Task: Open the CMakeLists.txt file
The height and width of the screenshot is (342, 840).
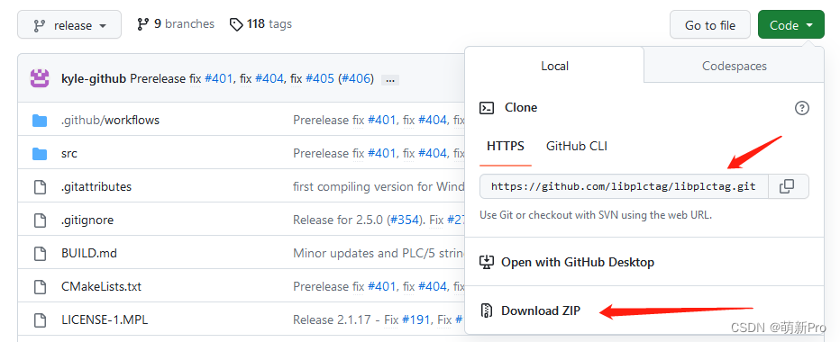Action: point(101,286)
